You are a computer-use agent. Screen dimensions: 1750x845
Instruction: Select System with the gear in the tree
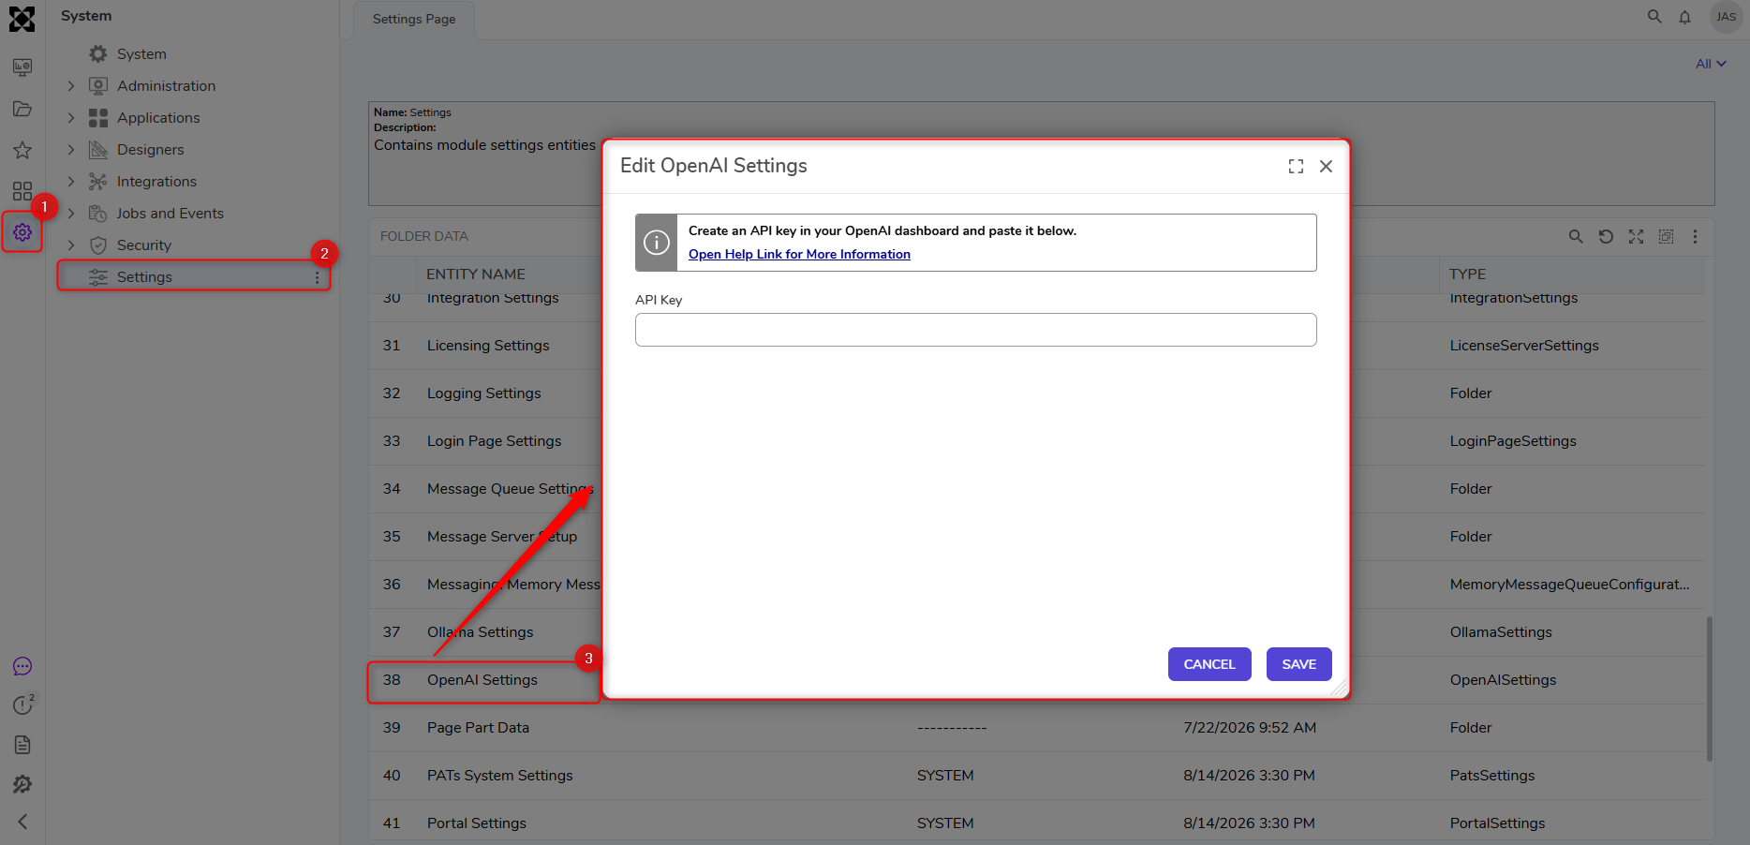pyautogui.click(x=141, y=54)
